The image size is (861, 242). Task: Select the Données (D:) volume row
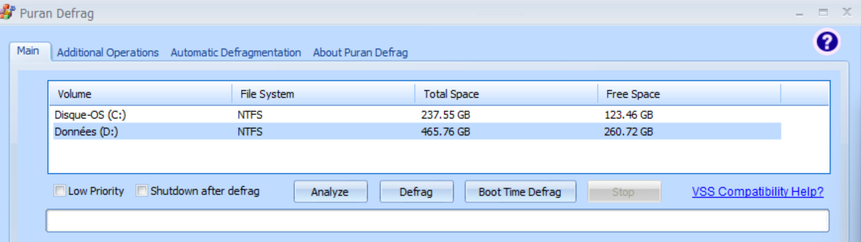pos(415,131)
